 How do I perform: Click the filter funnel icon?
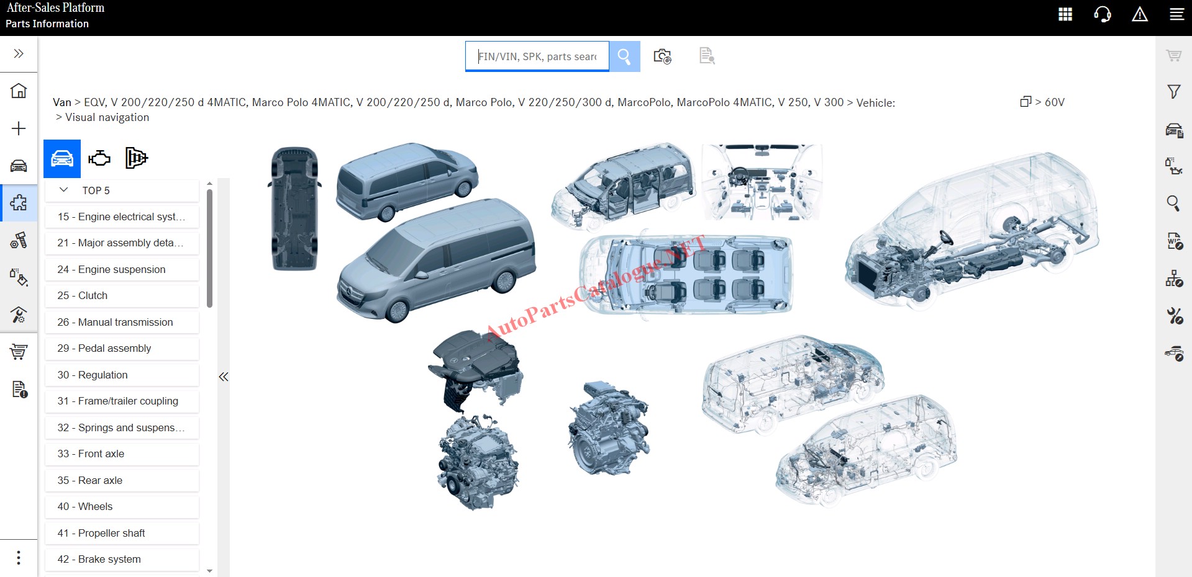[1173, 92]
